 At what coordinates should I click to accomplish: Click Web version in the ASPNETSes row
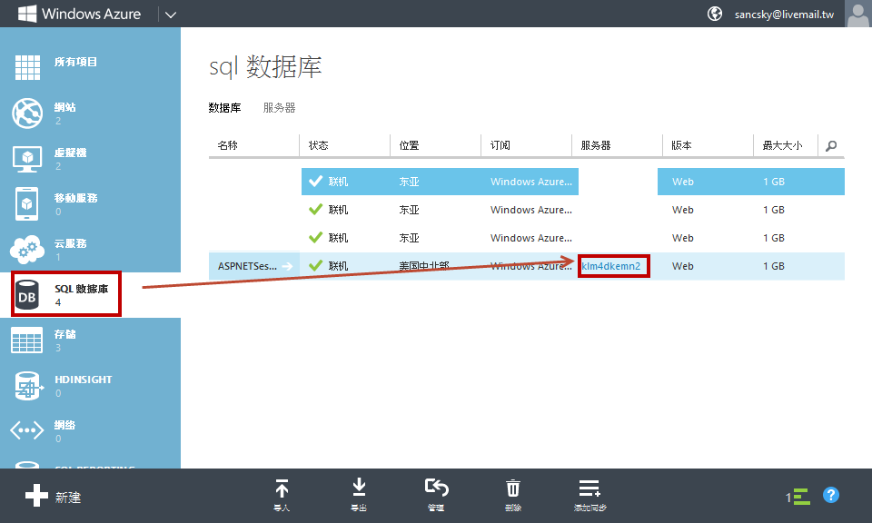[683, 266]
